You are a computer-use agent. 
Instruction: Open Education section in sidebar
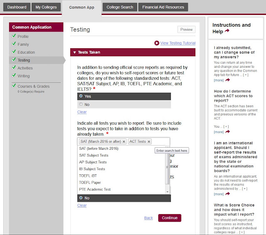(26, 52)
